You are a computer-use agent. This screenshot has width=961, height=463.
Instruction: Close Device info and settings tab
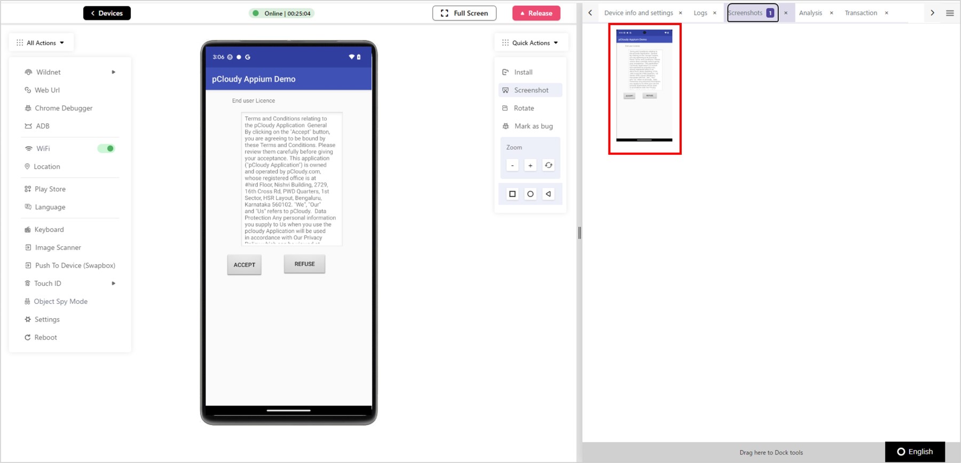pos(680,13)
